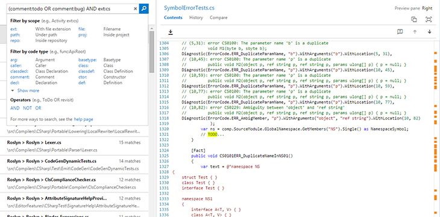Insert the classdef: code type filter
The height and width of the screenshot is (217, 440).
point(86,71)
